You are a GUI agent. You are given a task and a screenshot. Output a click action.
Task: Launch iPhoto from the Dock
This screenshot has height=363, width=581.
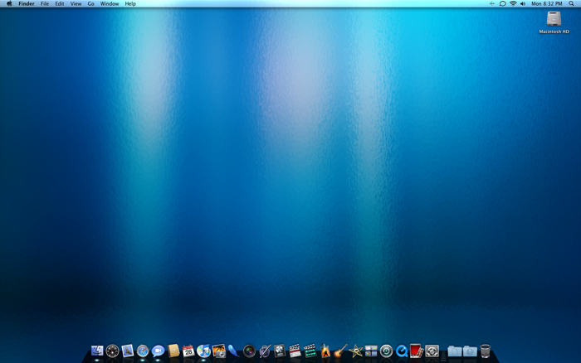[219, 351]
